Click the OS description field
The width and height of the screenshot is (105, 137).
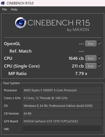pyautogui.click(x=62, y=106)
